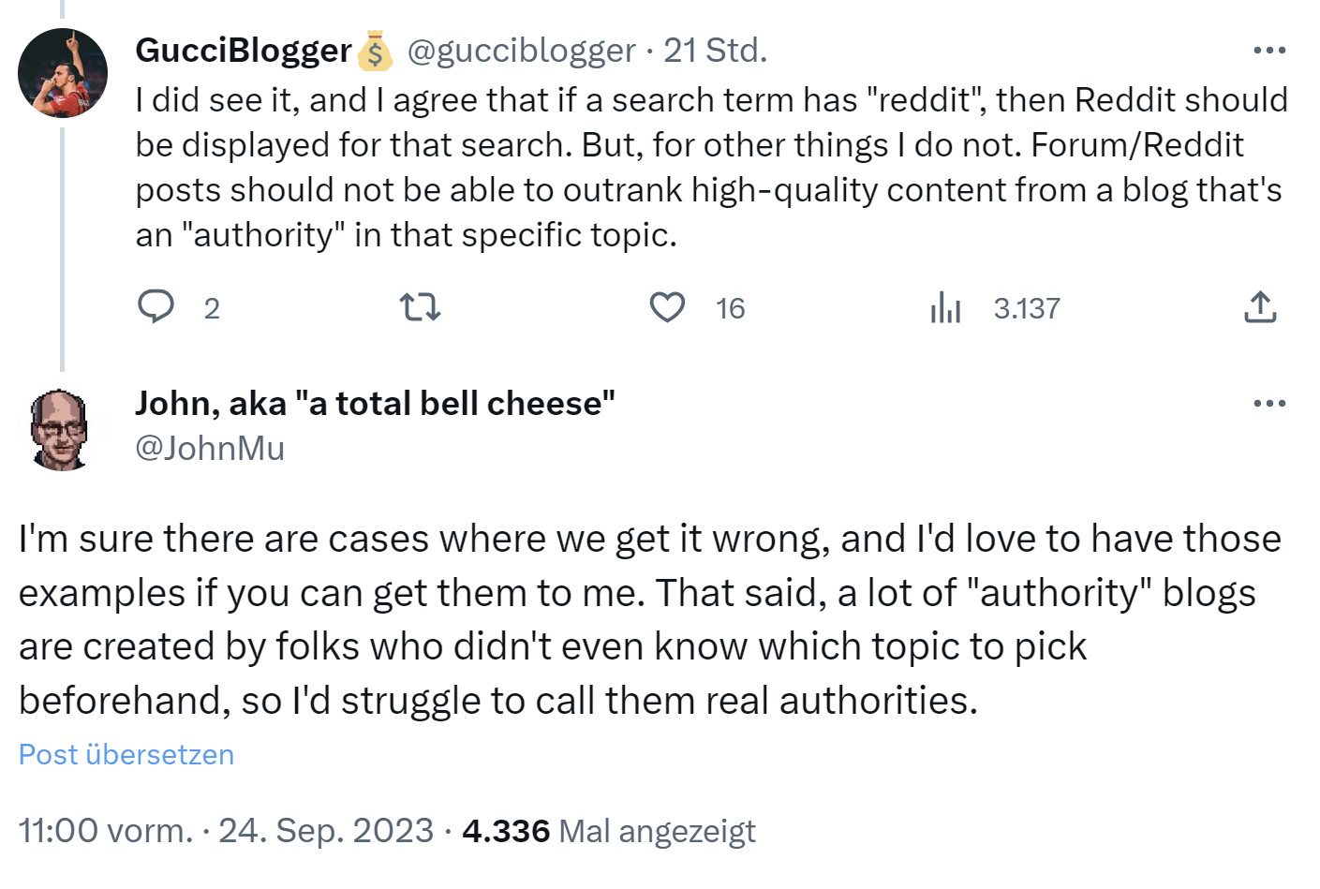Screen dimensions: 1320x889
Task: Open the GucciBlogger display name profile link
Action: (x=243, y=51)
